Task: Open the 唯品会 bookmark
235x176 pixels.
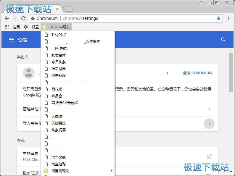Action: [x=78, y=96]
